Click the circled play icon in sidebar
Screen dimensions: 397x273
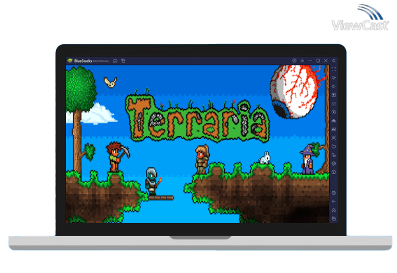tap(334, 112)
